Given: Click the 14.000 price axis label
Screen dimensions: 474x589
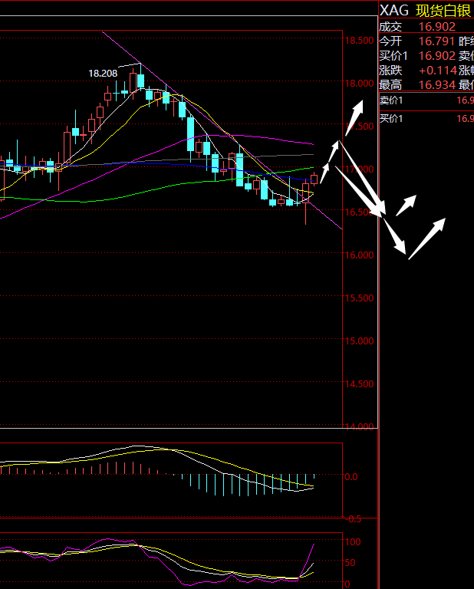Looking at the screenshot, I should pos(360,426).
